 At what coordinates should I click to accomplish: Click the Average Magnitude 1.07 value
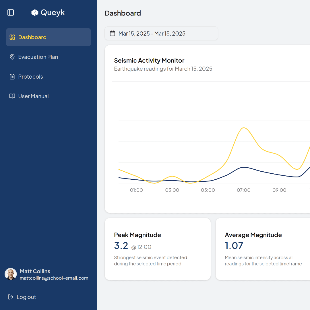click(x=234, y=246)
